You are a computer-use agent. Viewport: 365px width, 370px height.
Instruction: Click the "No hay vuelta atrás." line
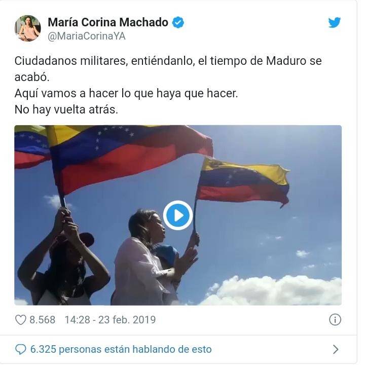click(66, 109)
